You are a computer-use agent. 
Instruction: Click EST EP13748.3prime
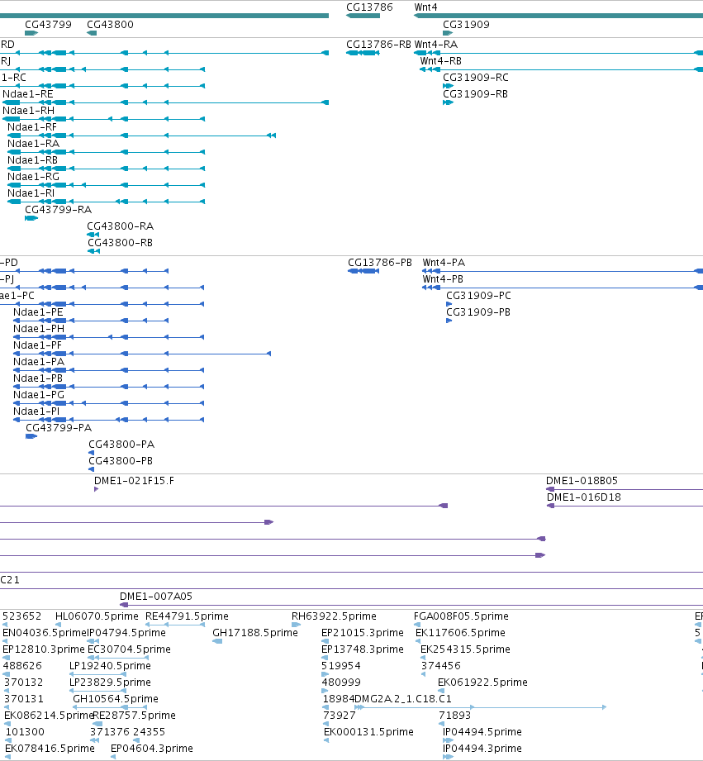click(363, 649)
